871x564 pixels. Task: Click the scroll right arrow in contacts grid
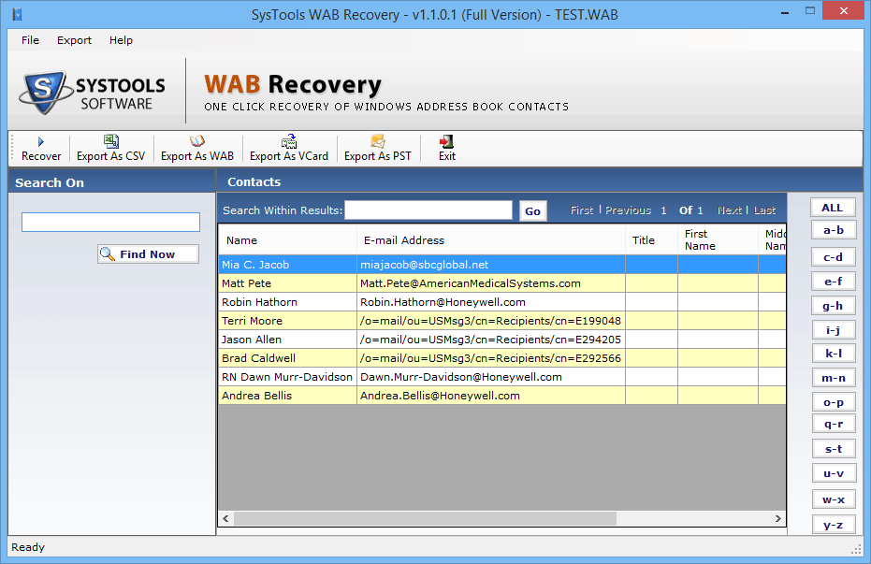(x=778, y=518)
